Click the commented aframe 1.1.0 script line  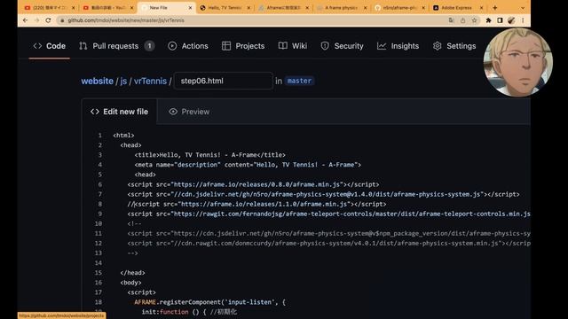256,204
